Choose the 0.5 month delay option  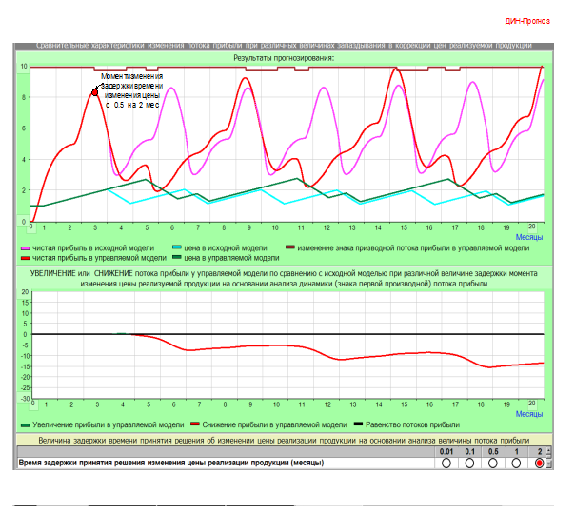click(x=493, y=464)
